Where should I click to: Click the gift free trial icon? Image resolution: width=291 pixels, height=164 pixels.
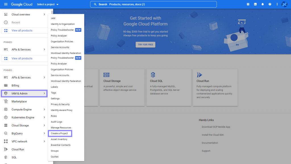tap(248, 4)
